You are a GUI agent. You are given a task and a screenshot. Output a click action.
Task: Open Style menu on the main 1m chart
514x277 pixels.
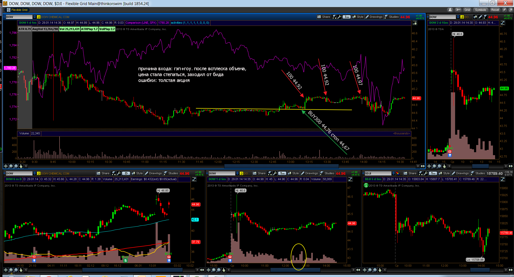[358, 17]
